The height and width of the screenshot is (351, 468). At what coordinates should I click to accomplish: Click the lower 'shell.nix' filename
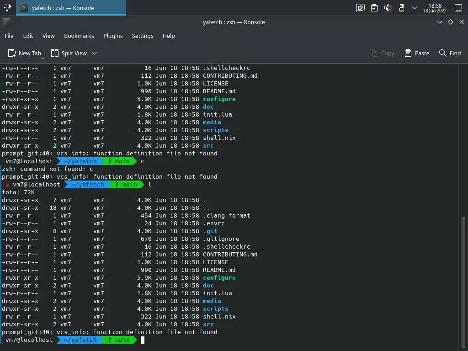click(x=219, y=316)
